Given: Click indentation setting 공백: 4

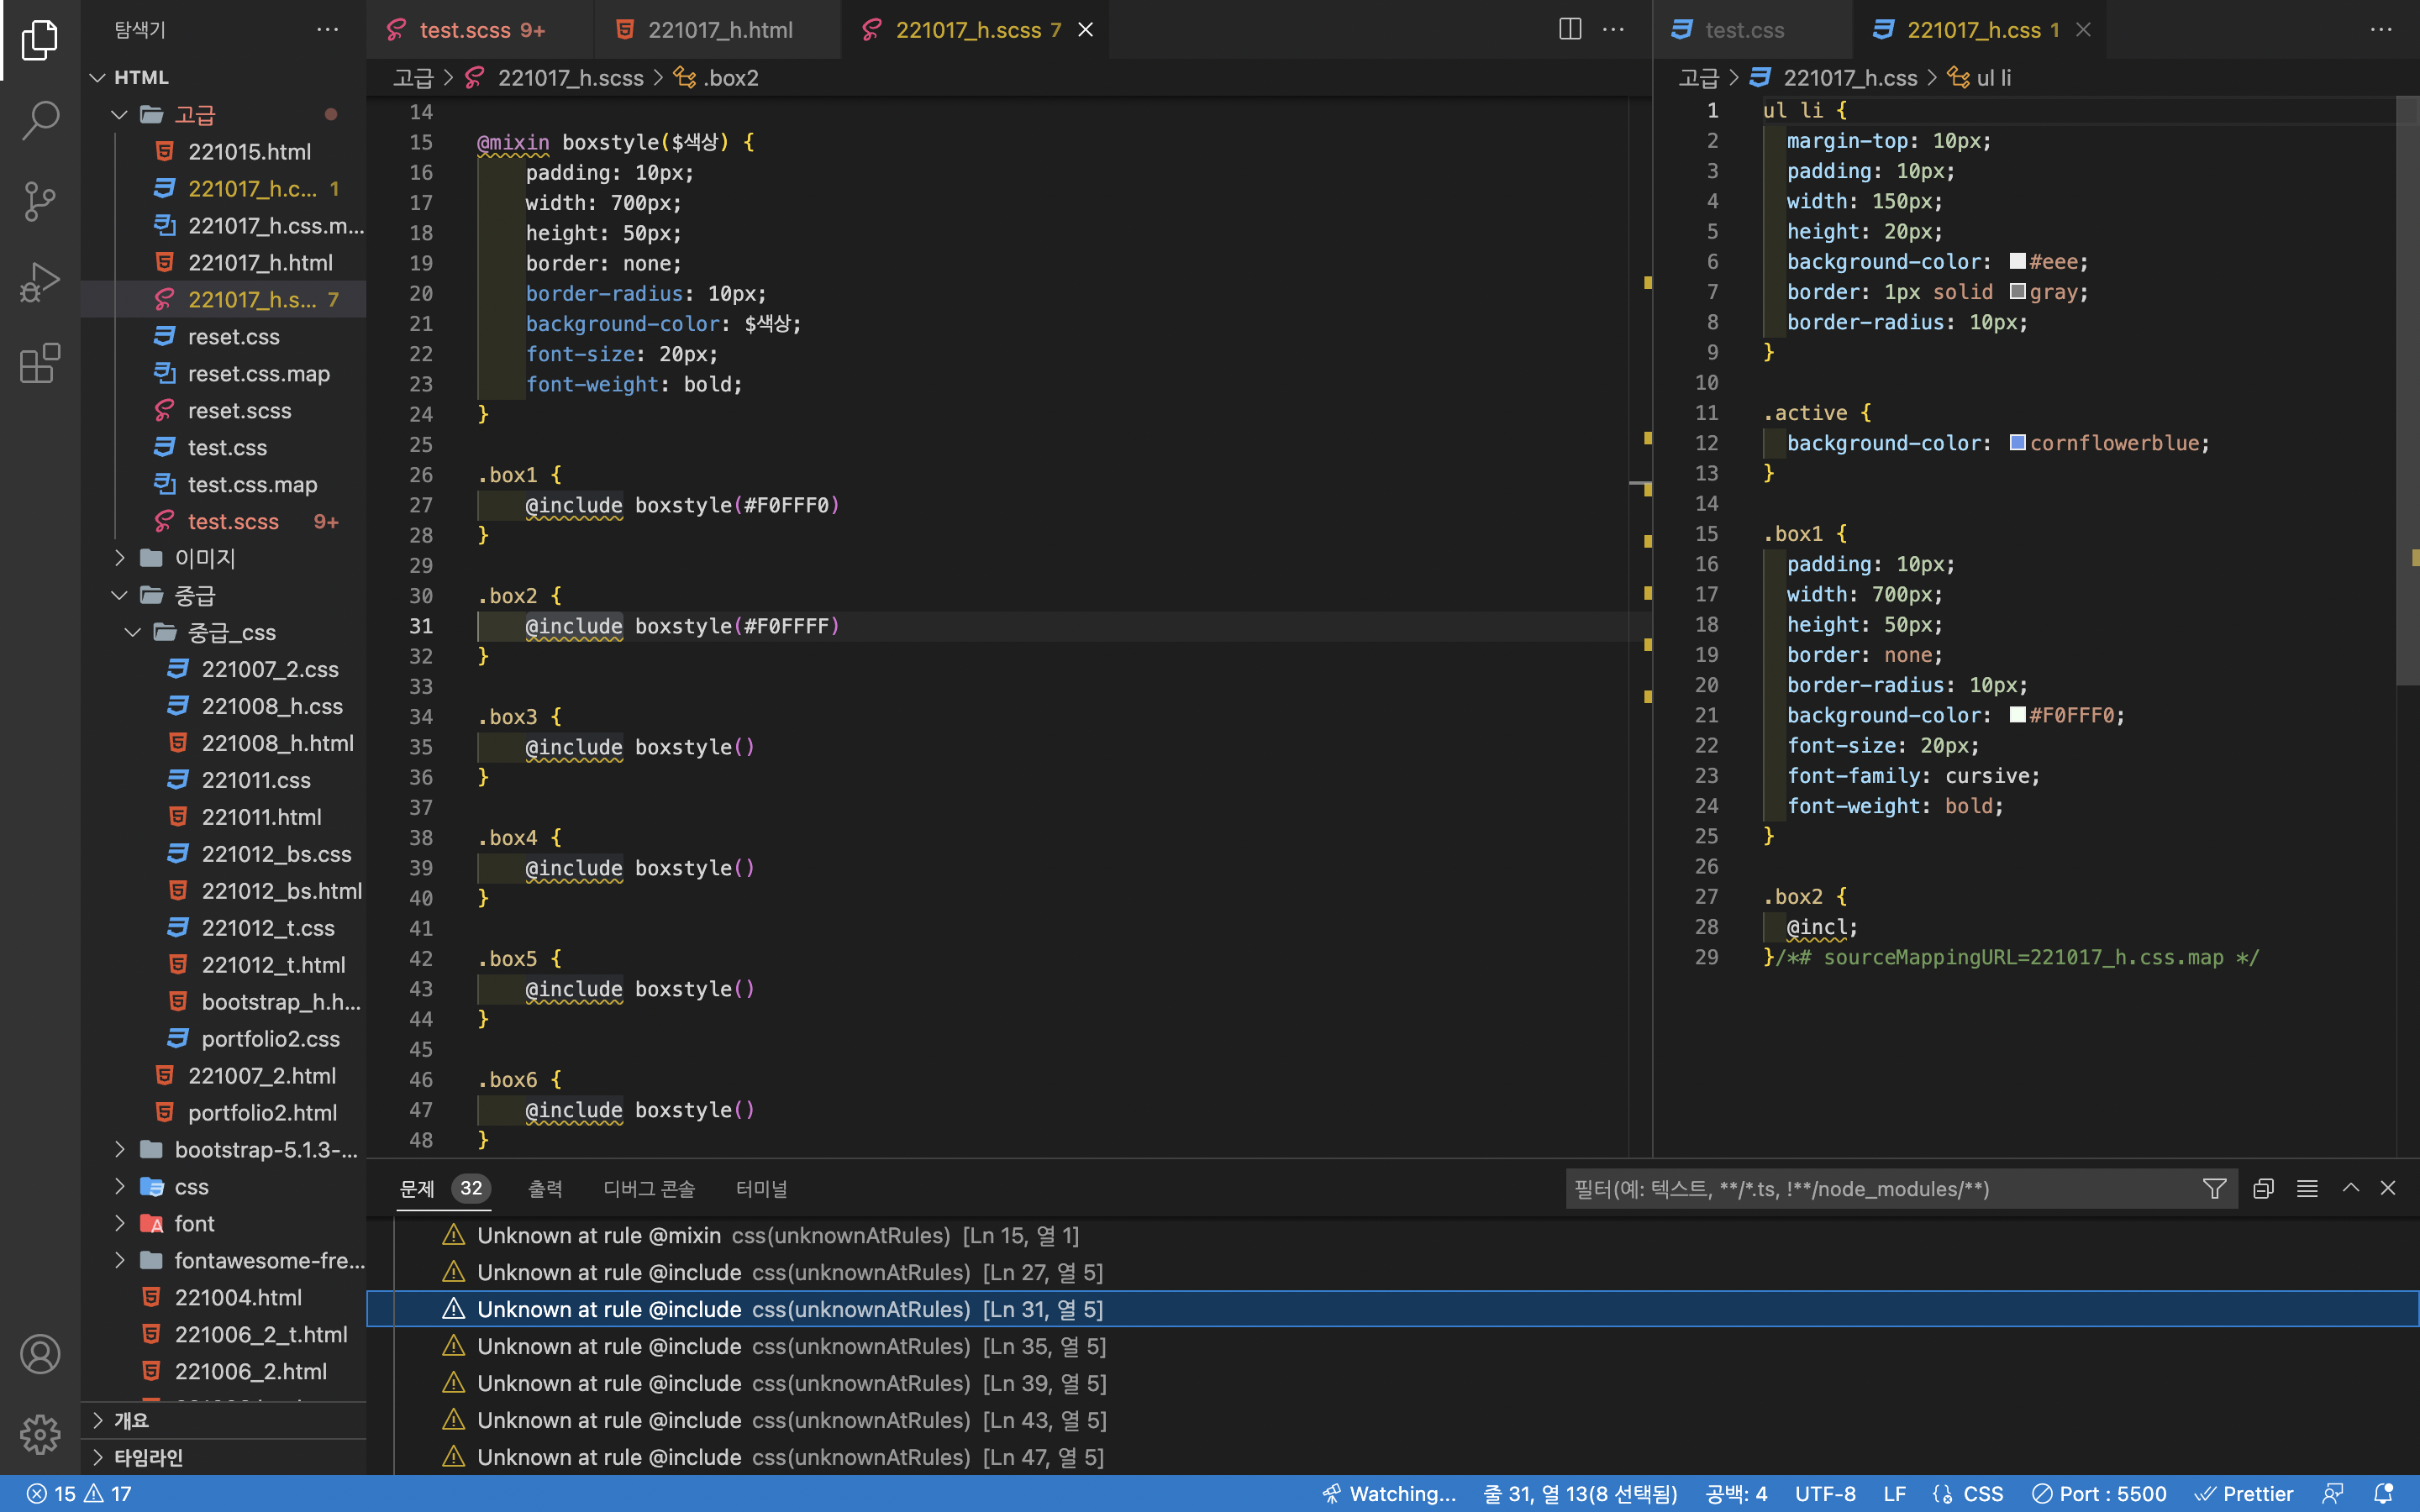Looking at the screenshot, I should pos(1736,1494).
